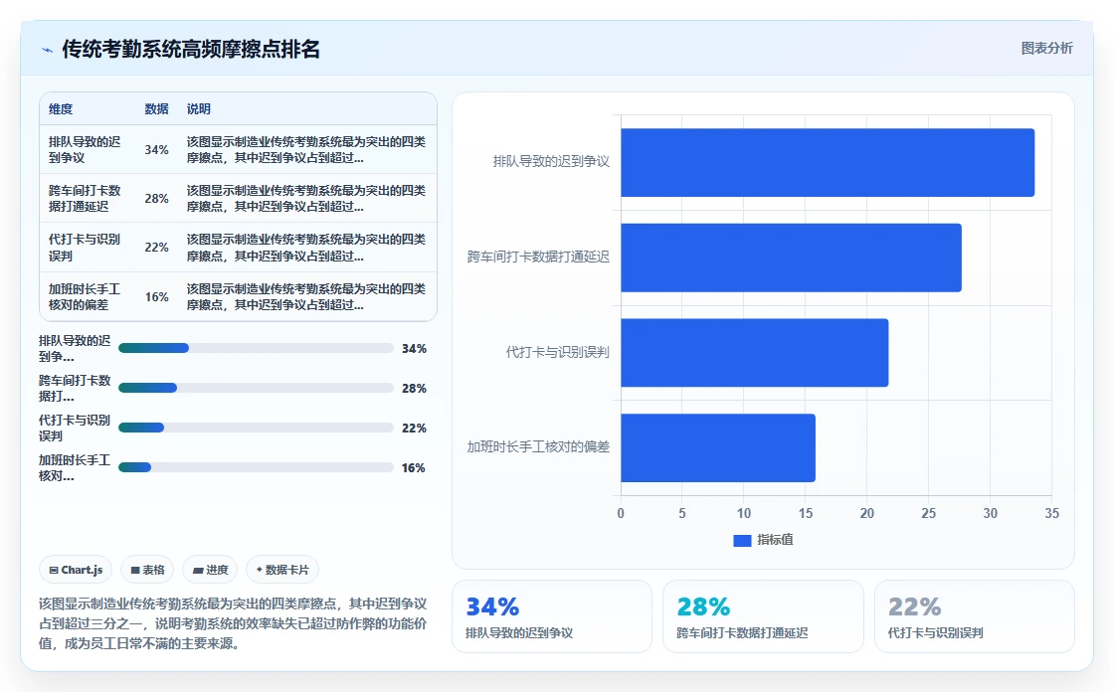This screenshot has height=692, width=1114.
Task: Click the x-axis tick label 20
Action: (x=866, y=514)
